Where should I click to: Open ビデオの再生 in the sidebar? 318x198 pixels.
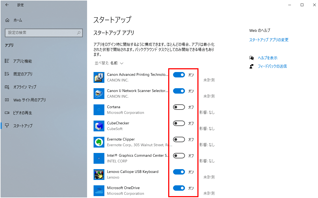click(x=22, y=113)
